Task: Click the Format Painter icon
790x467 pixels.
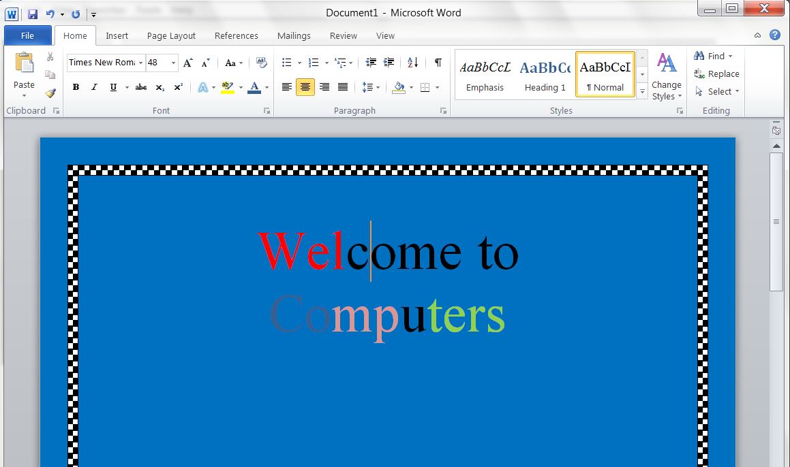Action: pos(50,93)
